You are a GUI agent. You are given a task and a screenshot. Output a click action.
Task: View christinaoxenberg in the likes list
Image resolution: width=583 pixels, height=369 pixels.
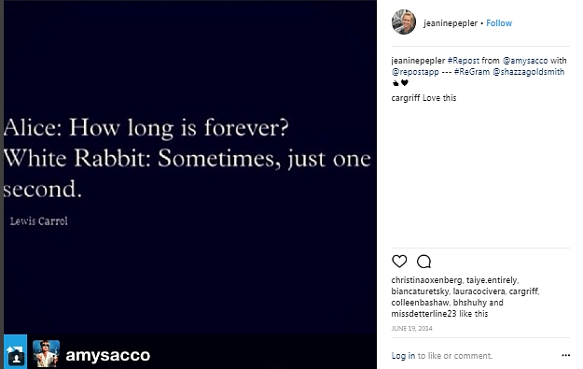[426, 280]
